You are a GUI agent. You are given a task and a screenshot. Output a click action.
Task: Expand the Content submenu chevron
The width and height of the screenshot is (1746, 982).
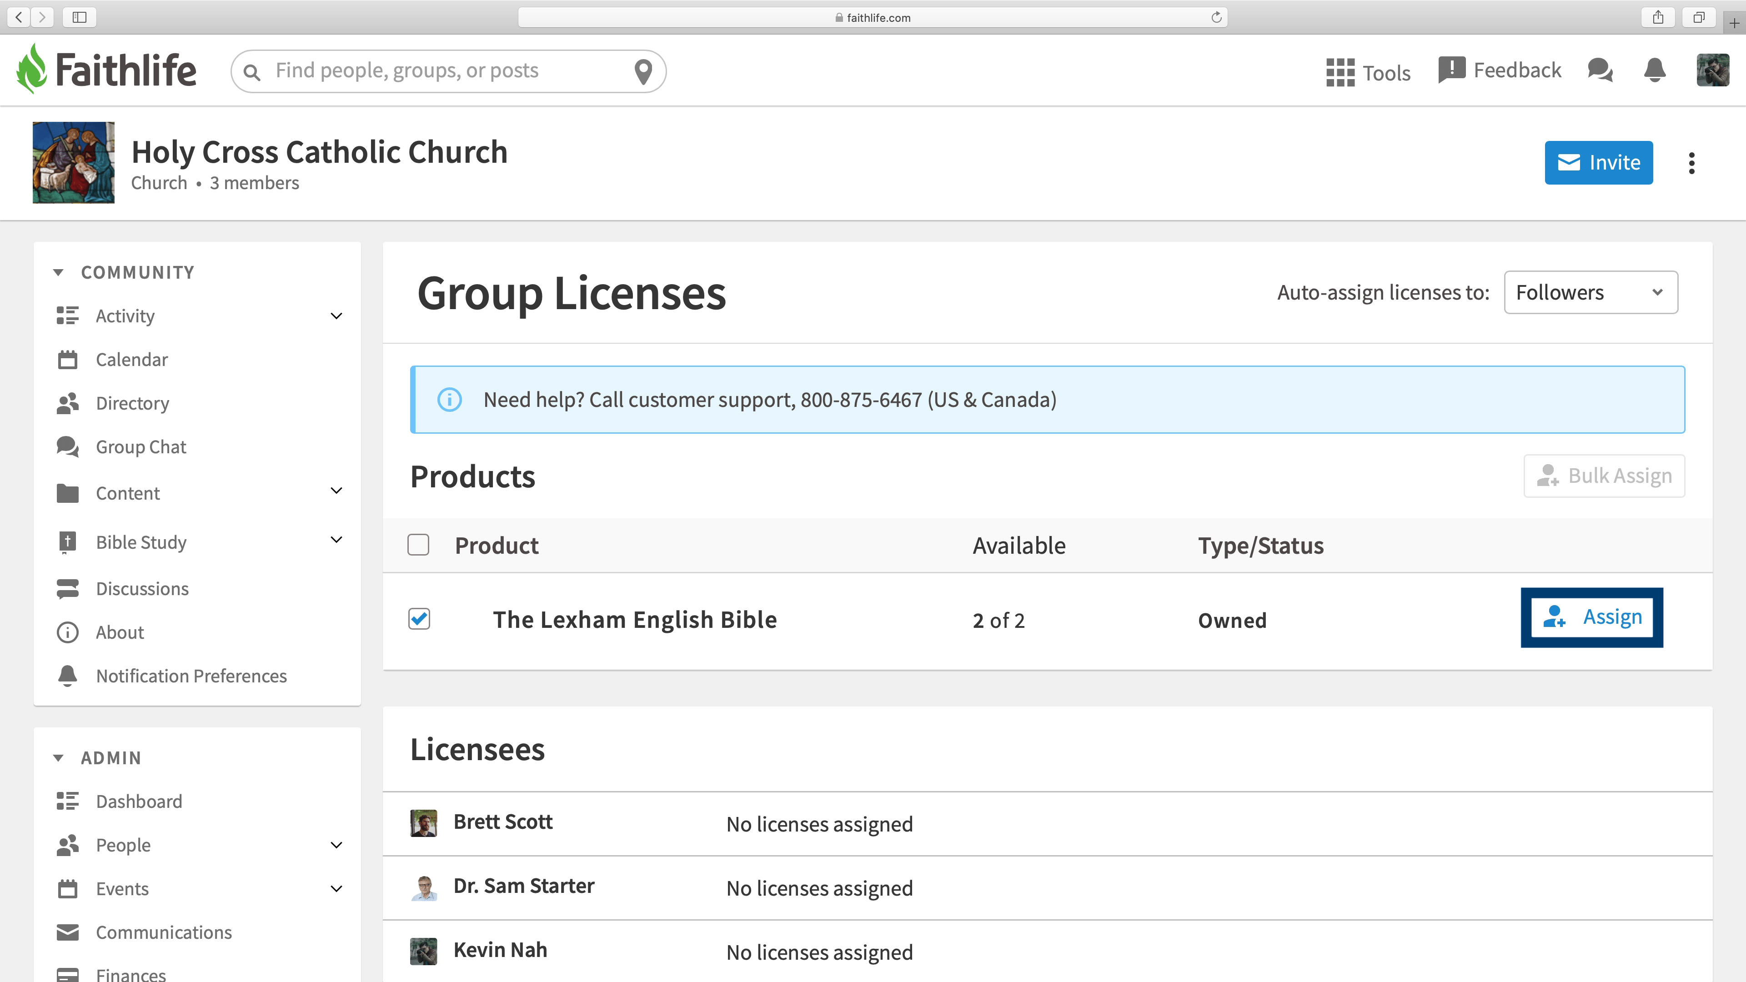tap(336, 491)
